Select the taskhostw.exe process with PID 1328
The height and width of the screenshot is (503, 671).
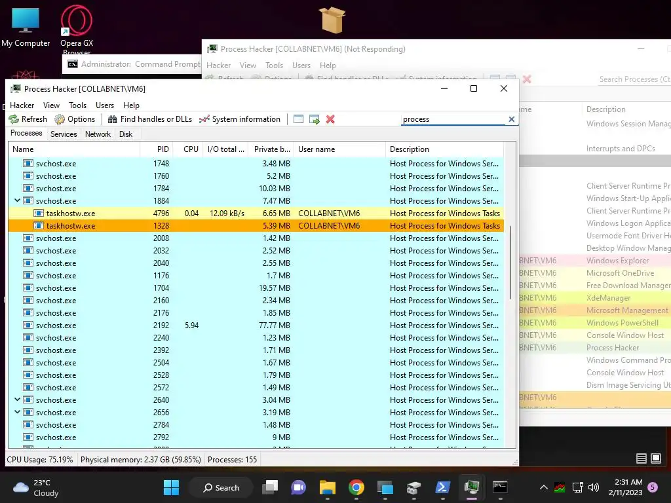tap(256, 225)
